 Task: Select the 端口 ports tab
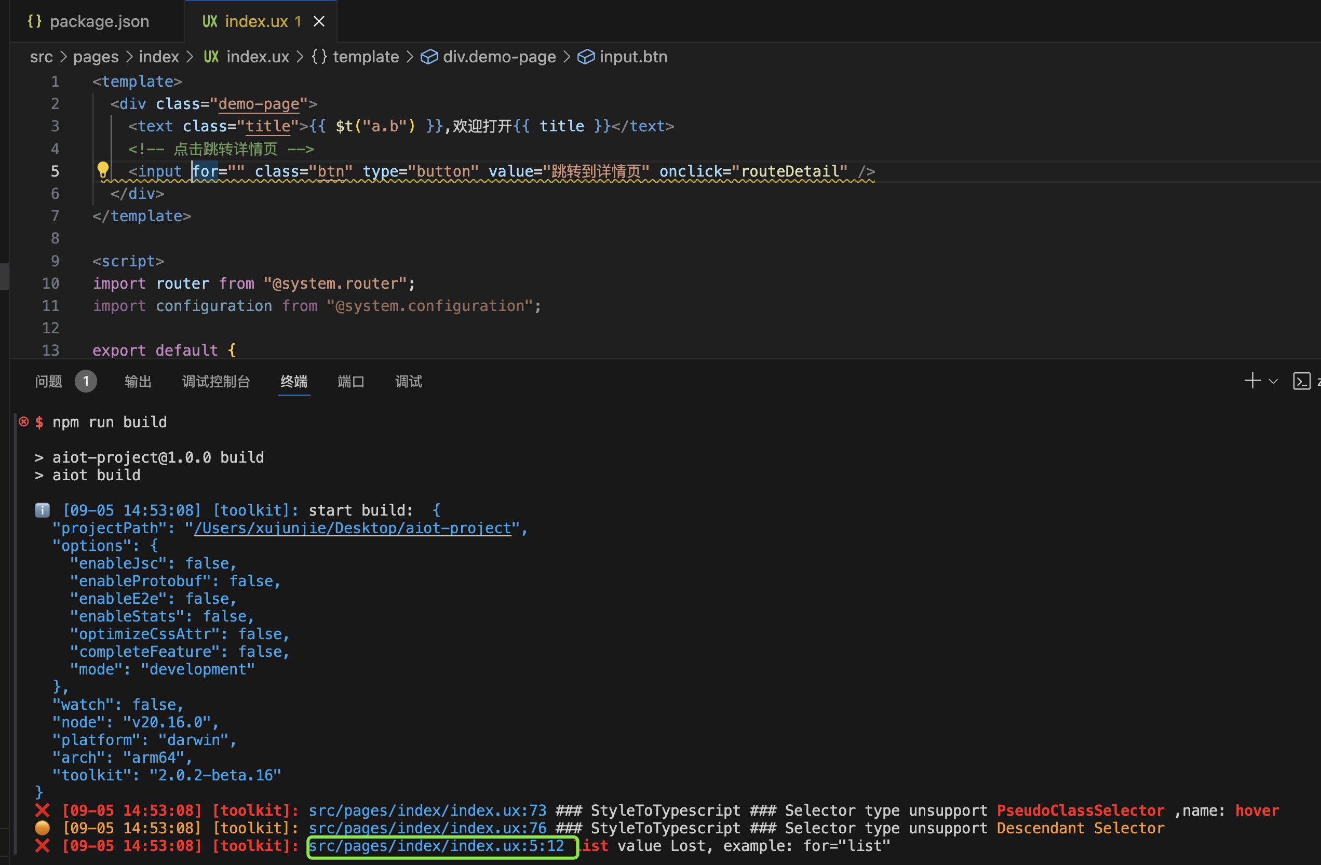tap(351, 381)
